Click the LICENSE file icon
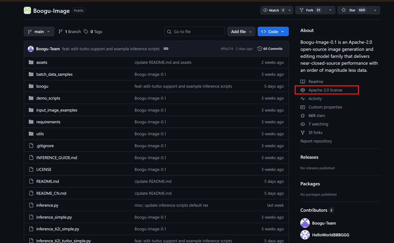This screenshot has height=243, width=394. 31,169
